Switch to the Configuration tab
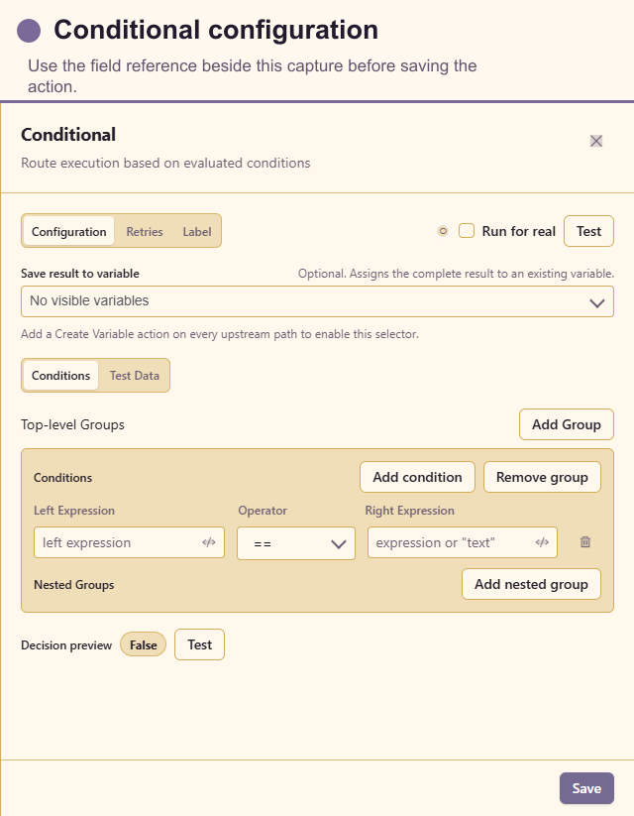This screenshot has width=634, height=816. [x=68, y=231]
